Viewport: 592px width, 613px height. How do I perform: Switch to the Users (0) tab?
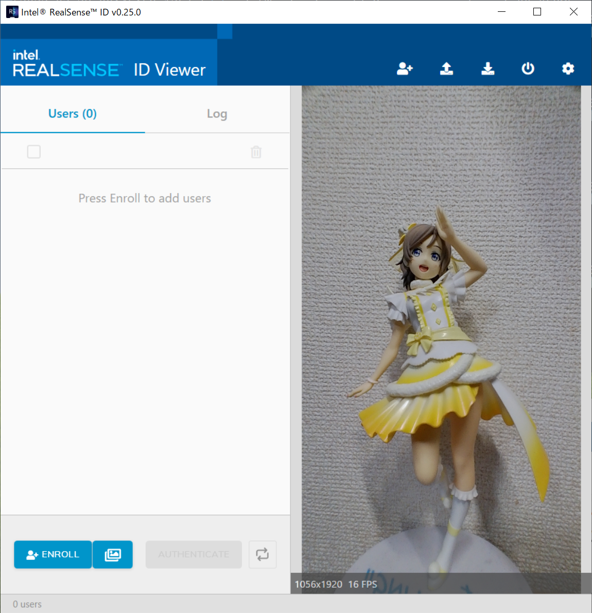(x=73, y=113)
